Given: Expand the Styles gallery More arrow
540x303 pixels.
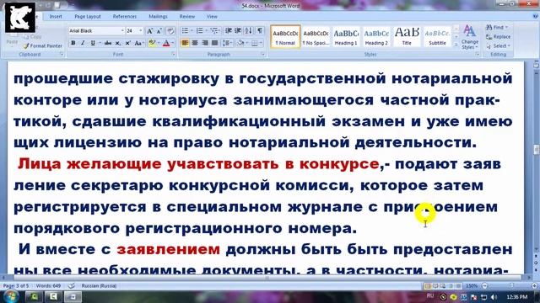Looking at the screenshot, I should (x=456, y=45).
